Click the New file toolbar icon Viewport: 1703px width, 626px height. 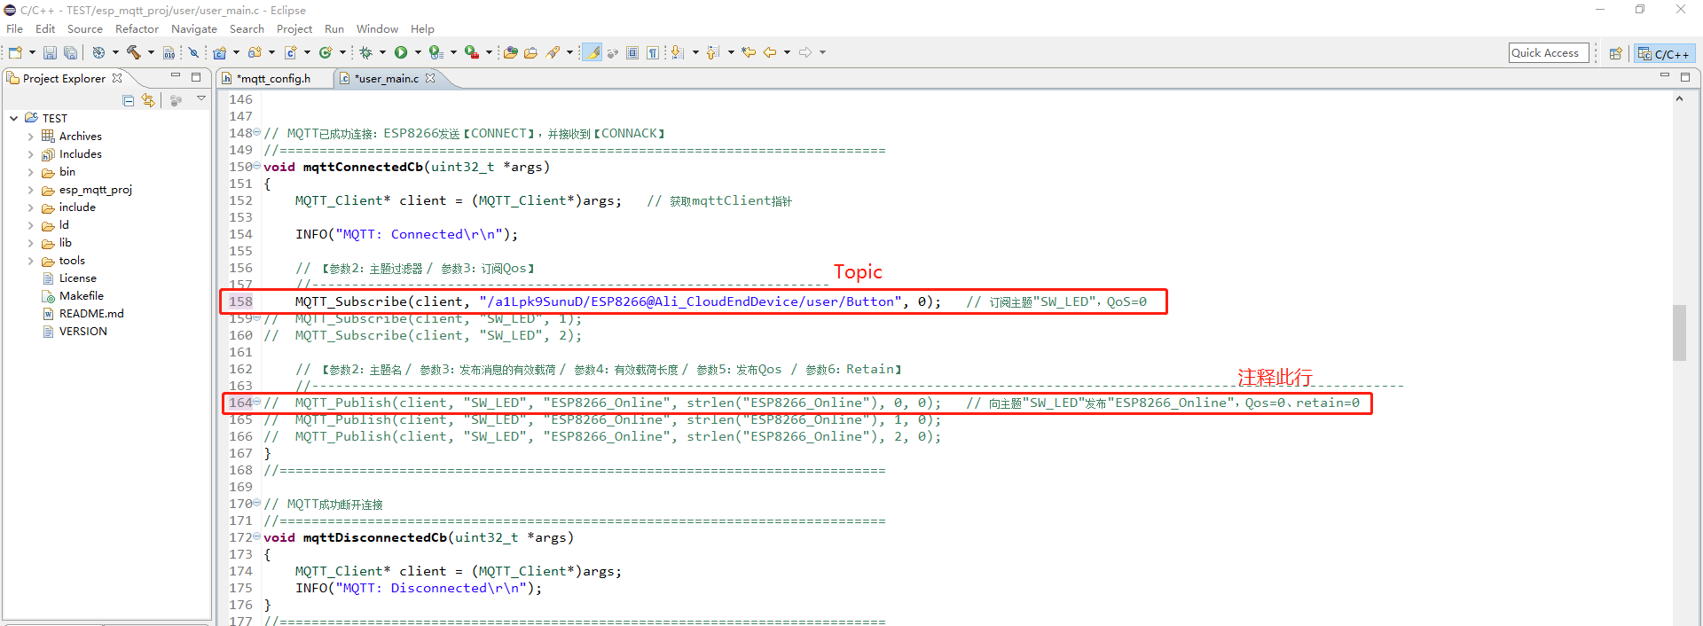tap(15, 52)
